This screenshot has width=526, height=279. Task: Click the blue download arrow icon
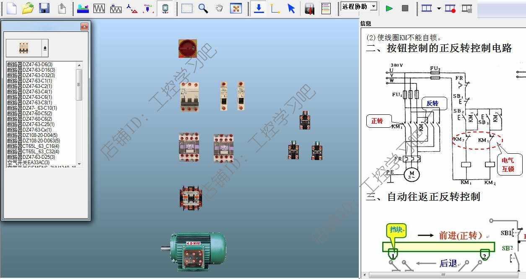pos(259,8)
